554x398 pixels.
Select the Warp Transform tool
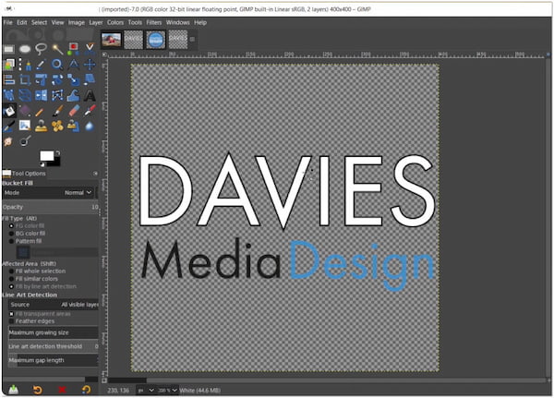(x=73, y=95)
